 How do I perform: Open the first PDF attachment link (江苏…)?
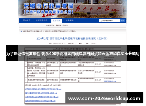(x=43, y=89)
